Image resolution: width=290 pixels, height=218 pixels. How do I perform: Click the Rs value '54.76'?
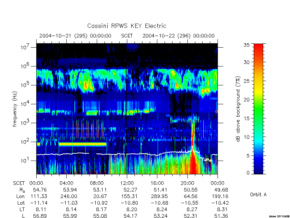point(40,190)
